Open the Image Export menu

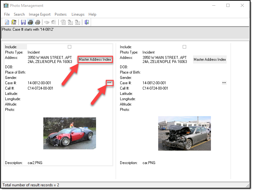pos(40,14)
